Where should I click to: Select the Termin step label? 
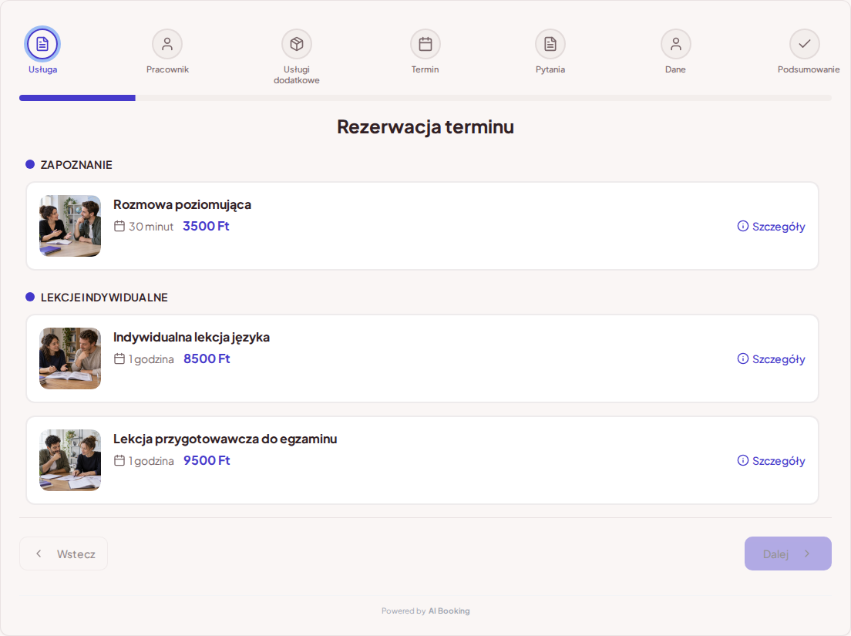(425, 69)
